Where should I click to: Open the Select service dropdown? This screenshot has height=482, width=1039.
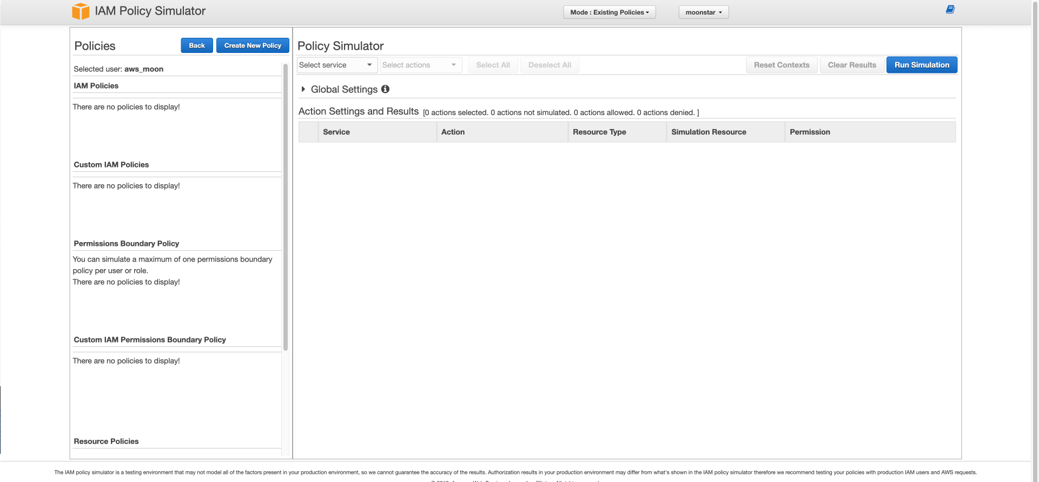(337, 65)
